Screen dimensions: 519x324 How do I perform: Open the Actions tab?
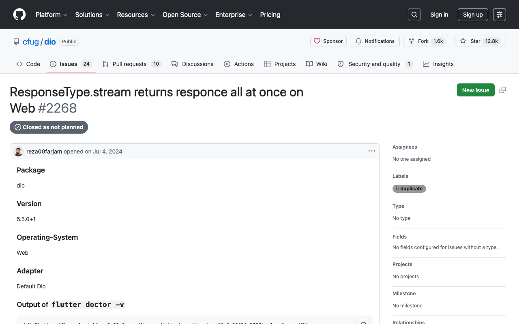tap(239, 64)
